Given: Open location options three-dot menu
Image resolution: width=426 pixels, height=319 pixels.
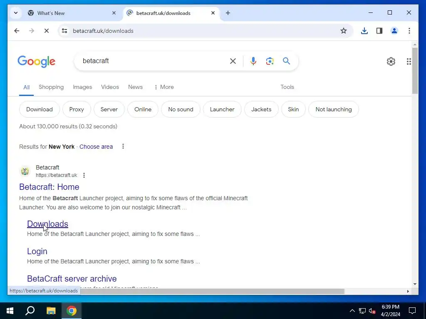Looking at the screenshot, I should (x=123, y=147).
